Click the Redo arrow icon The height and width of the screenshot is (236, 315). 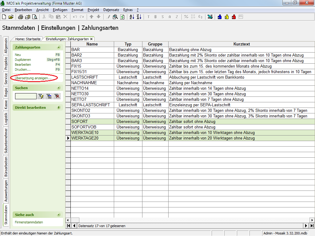coord(82,17)
